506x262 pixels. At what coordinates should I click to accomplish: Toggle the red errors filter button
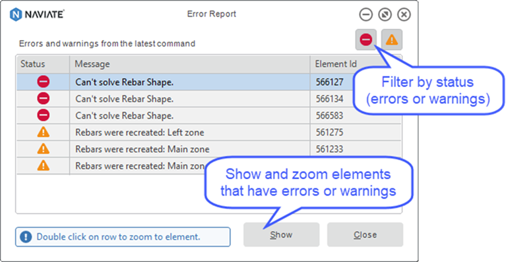(x=365, y=39)
